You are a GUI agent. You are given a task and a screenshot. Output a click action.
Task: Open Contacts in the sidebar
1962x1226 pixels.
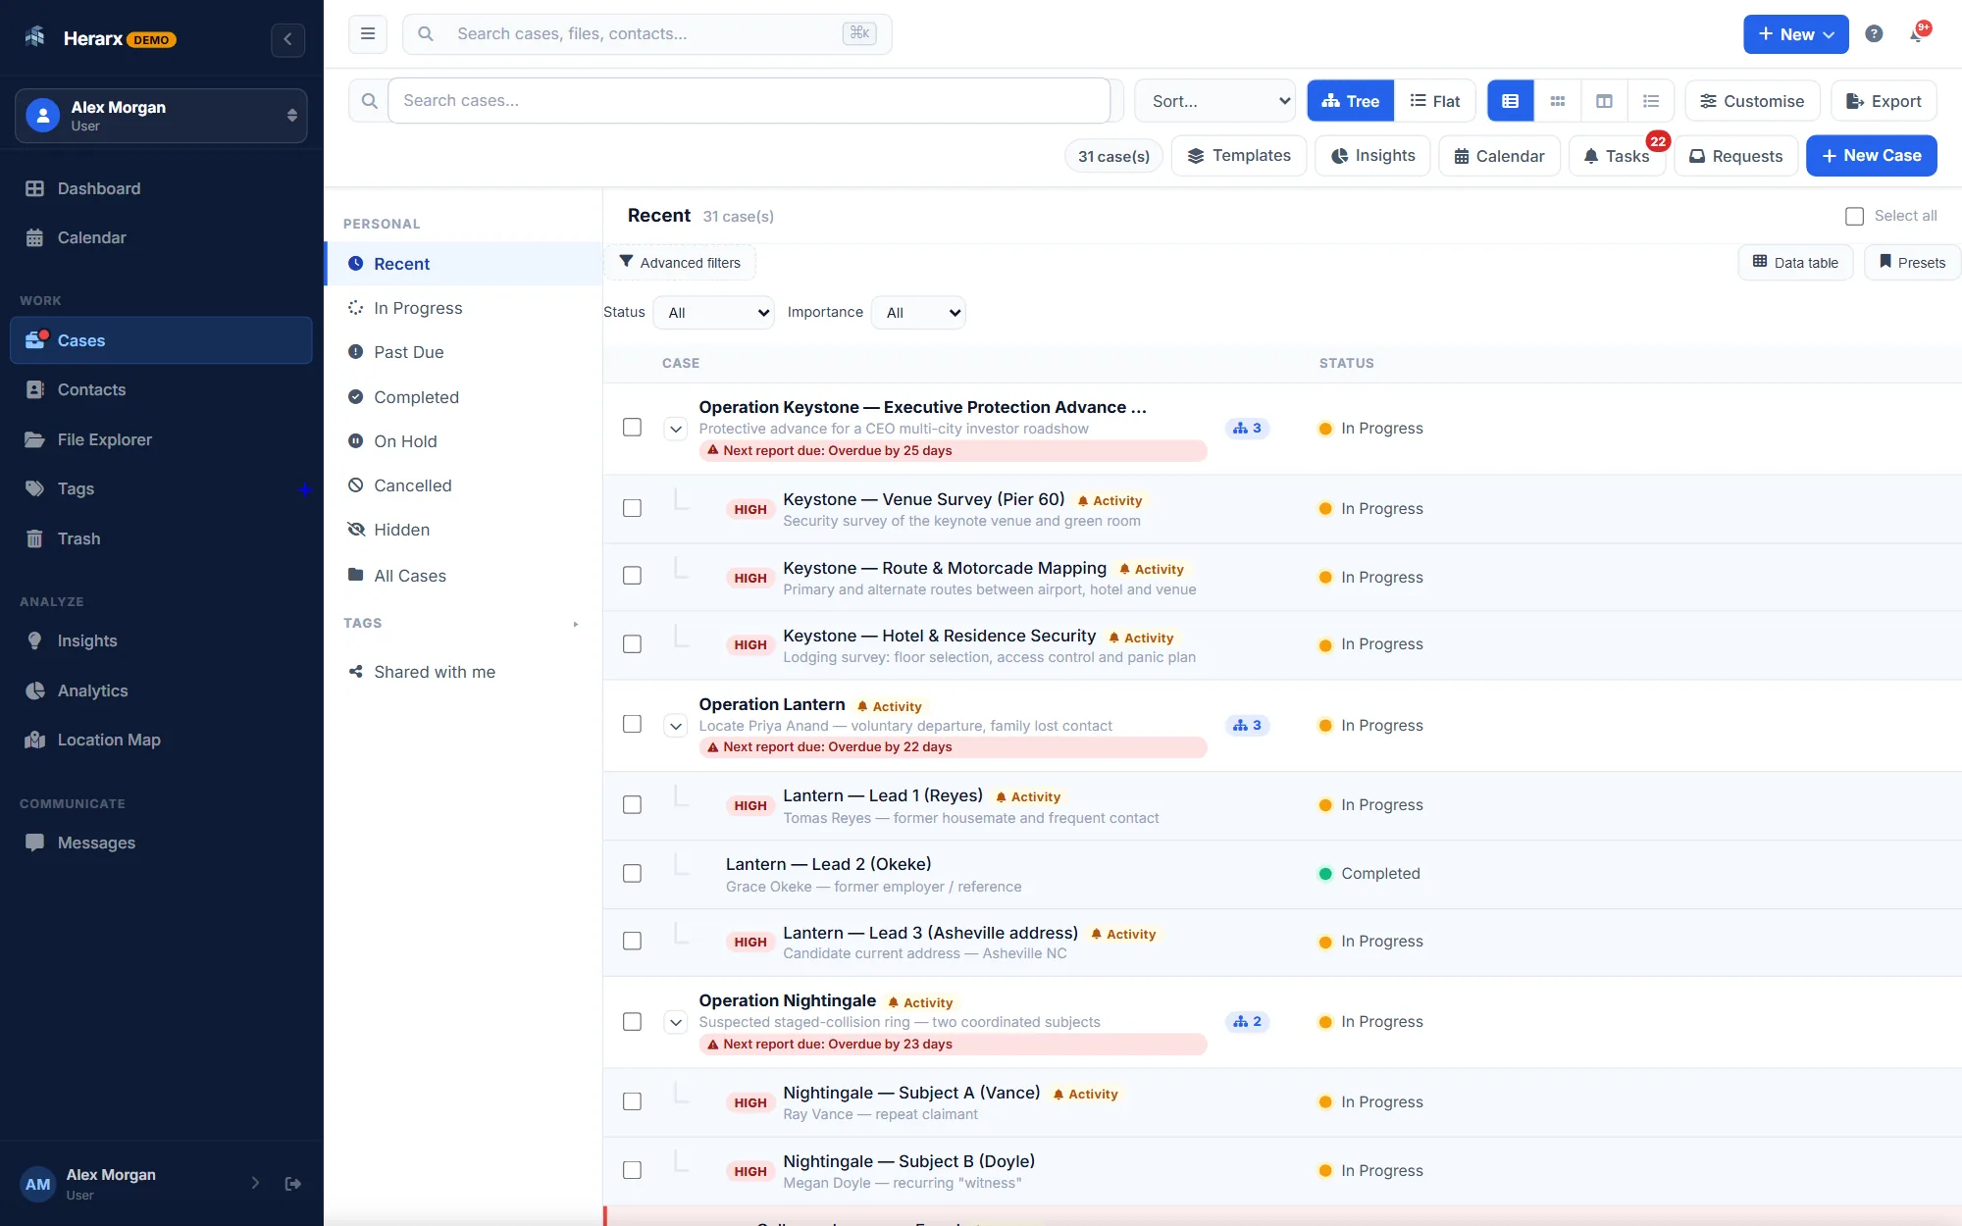[161, 389]
